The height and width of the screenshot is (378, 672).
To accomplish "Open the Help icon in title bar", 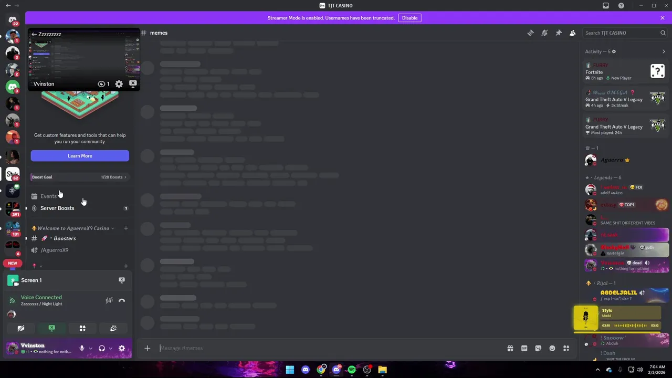I will (x=621, y=6).
